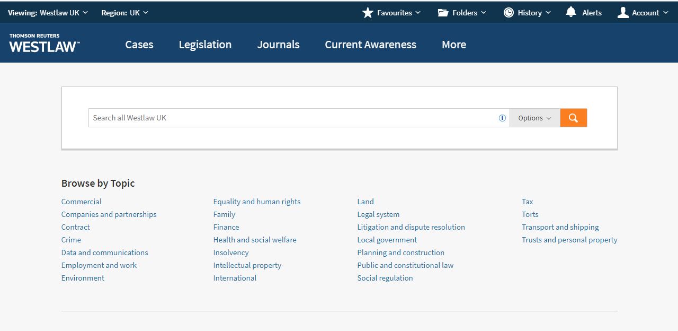
Task: Select Journals from the navigation bar
Action: coord(278,45)
